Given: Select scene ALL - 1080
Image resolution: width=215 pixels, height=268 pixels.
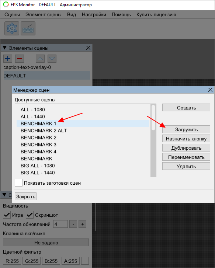Looking at the screenshot, I should click(x=83, y=109).
